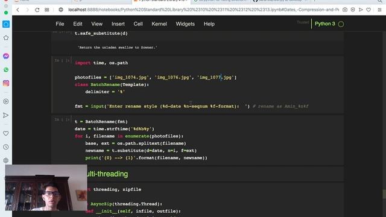Click the Python 3 kernel name
Screen dimensions: 386x217
click(x=324, y=24)
